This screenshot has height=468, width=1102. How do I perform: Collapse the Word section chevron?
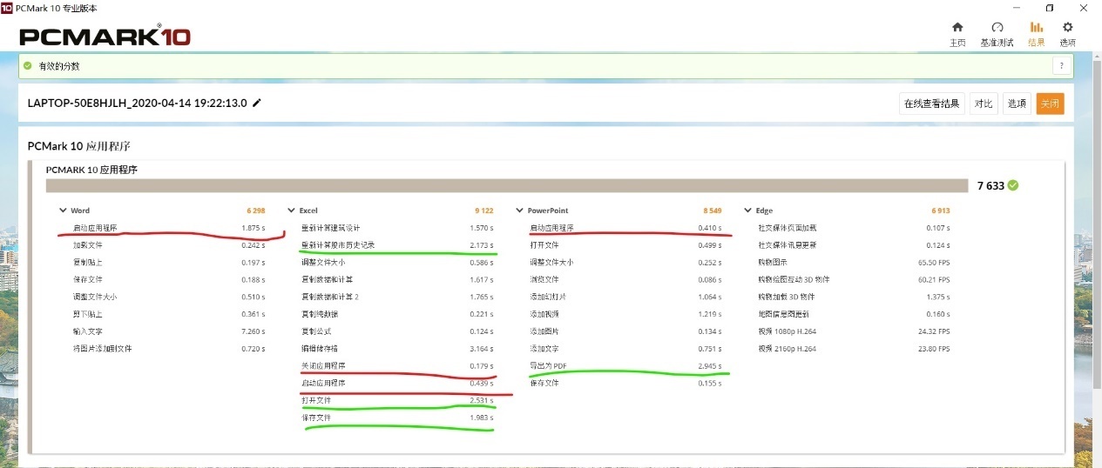64,211
